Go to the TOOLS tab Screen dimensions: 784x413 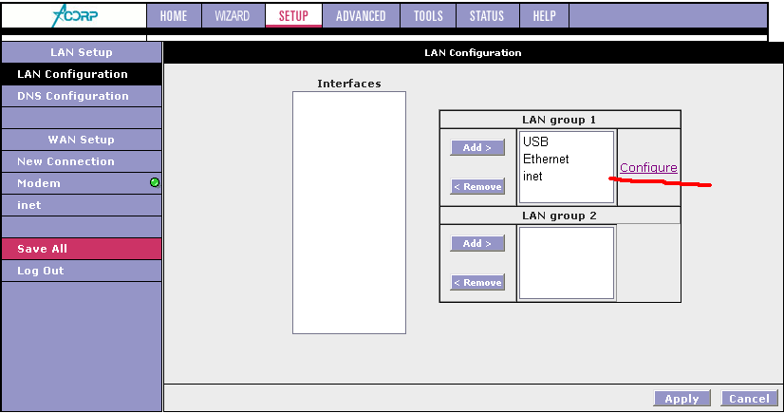[x=428, y=15]
